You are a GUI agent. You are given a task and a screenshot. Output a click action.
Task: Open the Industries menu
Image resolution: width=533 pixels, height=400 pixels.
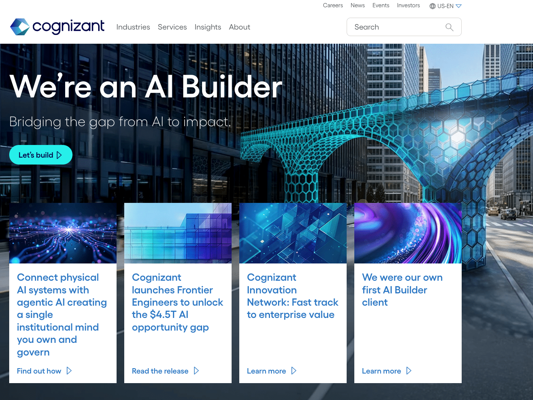click(x=133, y=27)
